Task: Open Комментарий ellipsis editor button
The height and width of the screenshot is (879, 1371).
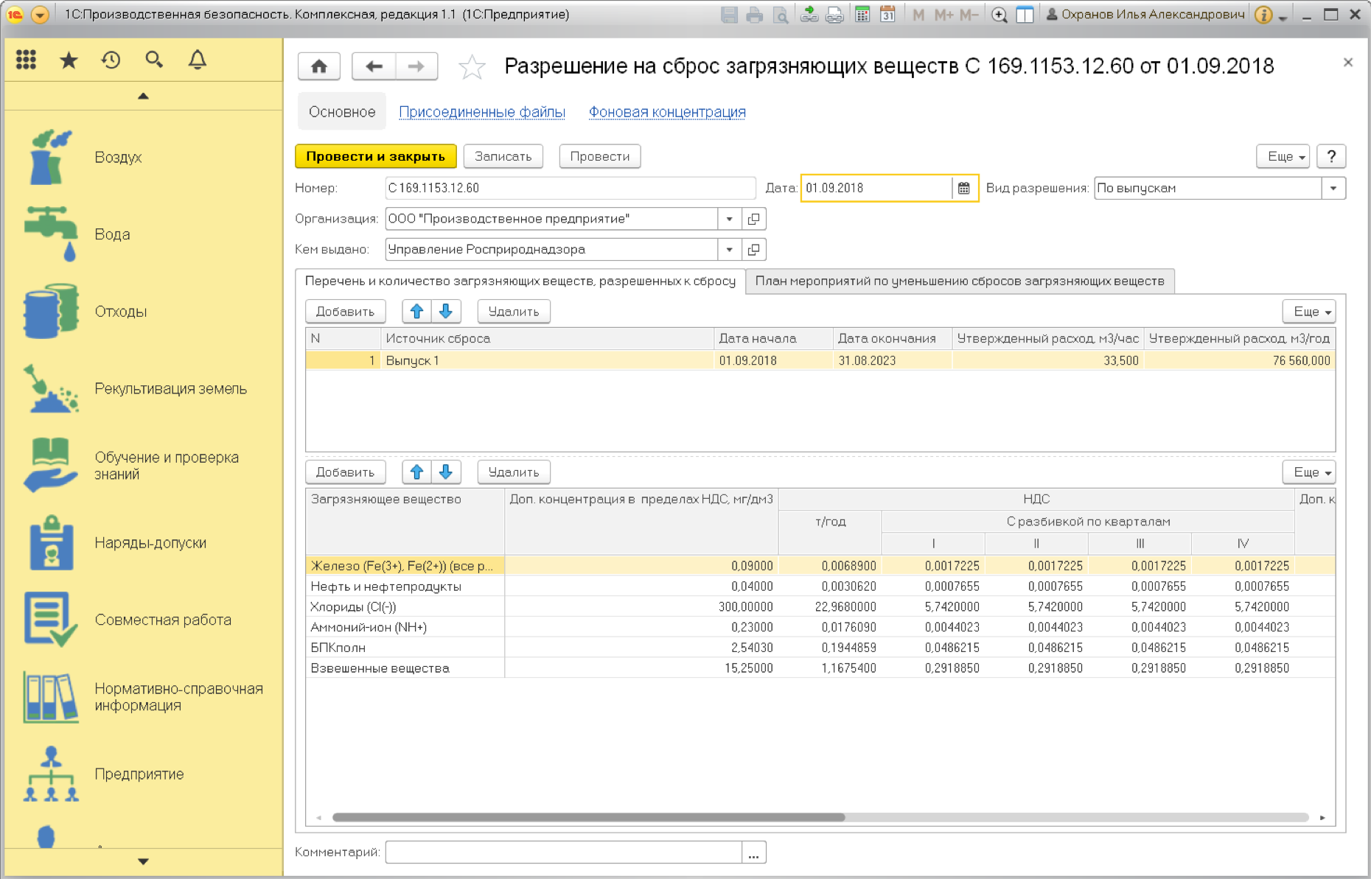Action: tap(753, 852)
